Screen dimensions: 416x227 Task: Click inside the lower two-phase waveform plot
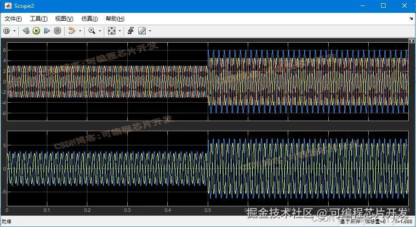click(207, 168)
